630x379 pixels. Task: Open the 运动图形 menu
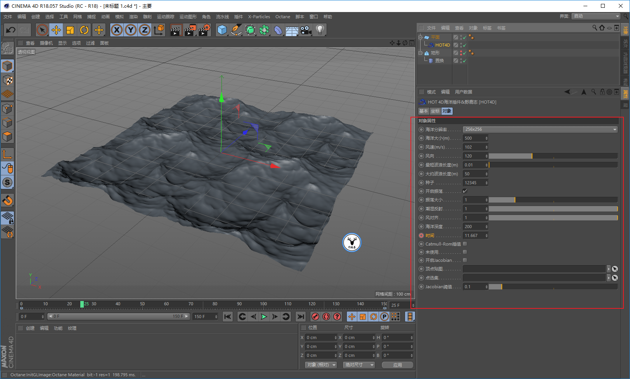tap(188, 17)
